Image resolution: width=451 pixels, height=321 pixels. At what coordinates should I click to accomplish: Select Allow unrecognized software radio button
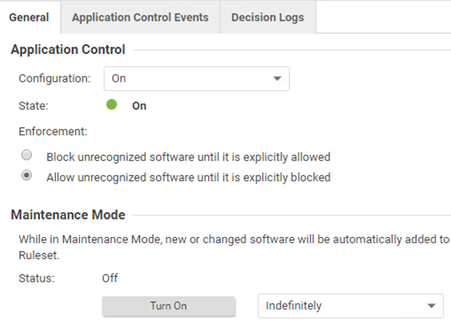[x=27, y=175]
